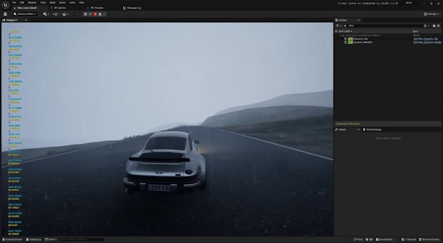The height and width of the screenshot is (243, 443).
Task: Open the add content (green plus) dropdown
Action: click(46, 14)
